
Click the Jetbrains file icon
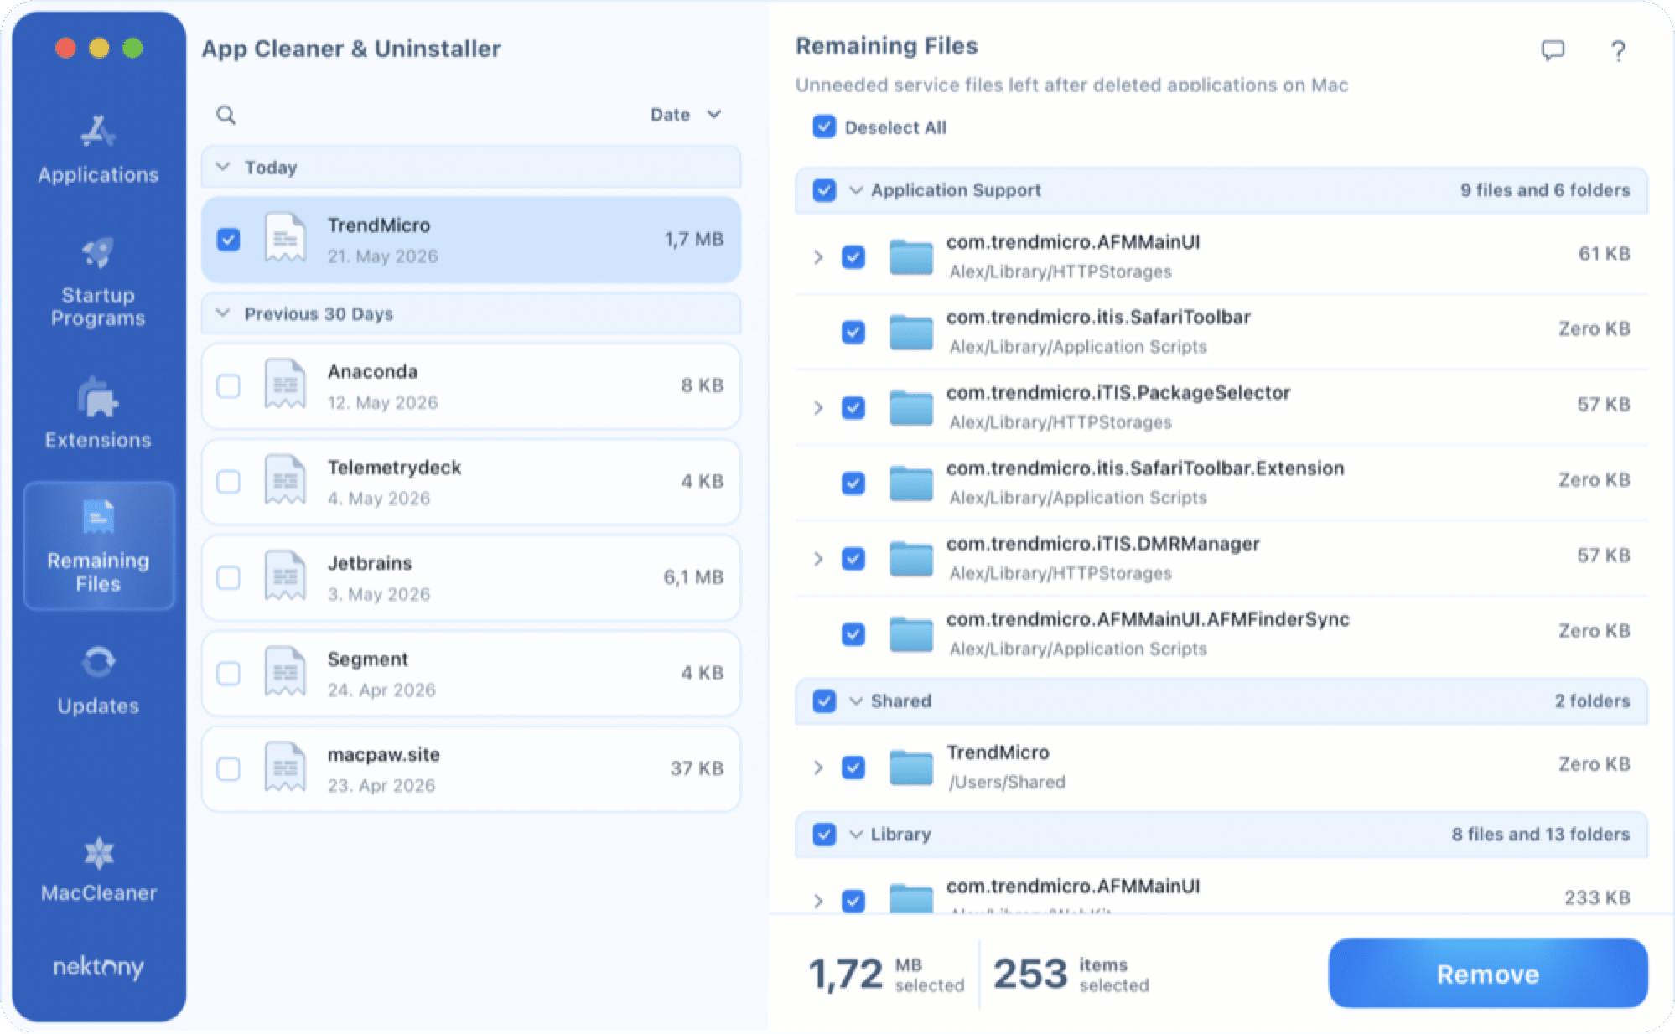click(x=285, y=576)
